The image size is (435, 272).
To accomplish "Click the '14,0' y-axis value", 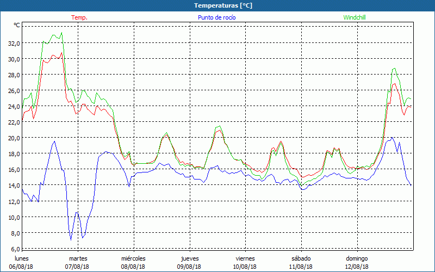I will pos(14,186).
